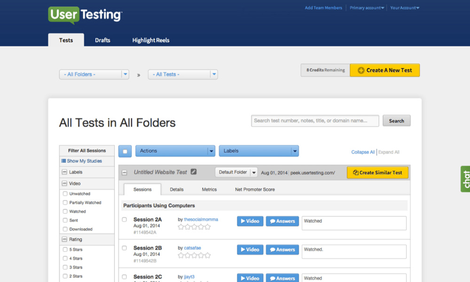
Task: Click the UserTesting logo
Action: (x=85, y=15)
